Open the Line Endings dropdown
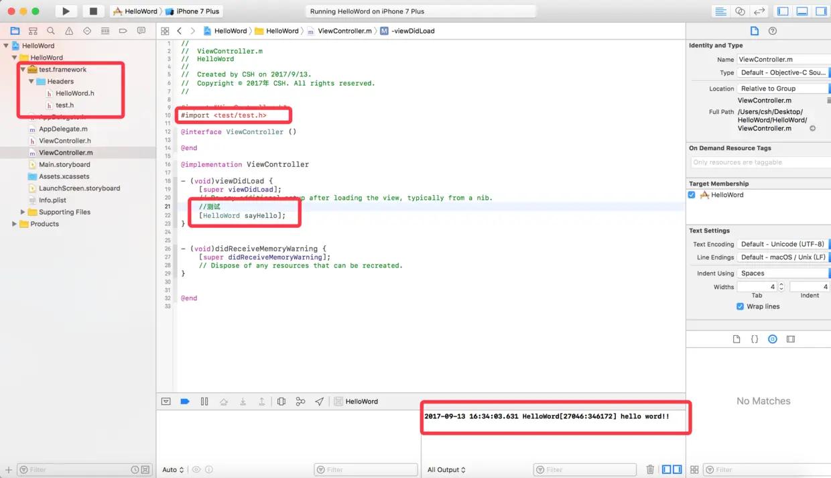831x478 pixels. (x=783, y=257)
